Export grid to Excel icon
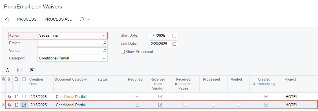 coord(32,70)
